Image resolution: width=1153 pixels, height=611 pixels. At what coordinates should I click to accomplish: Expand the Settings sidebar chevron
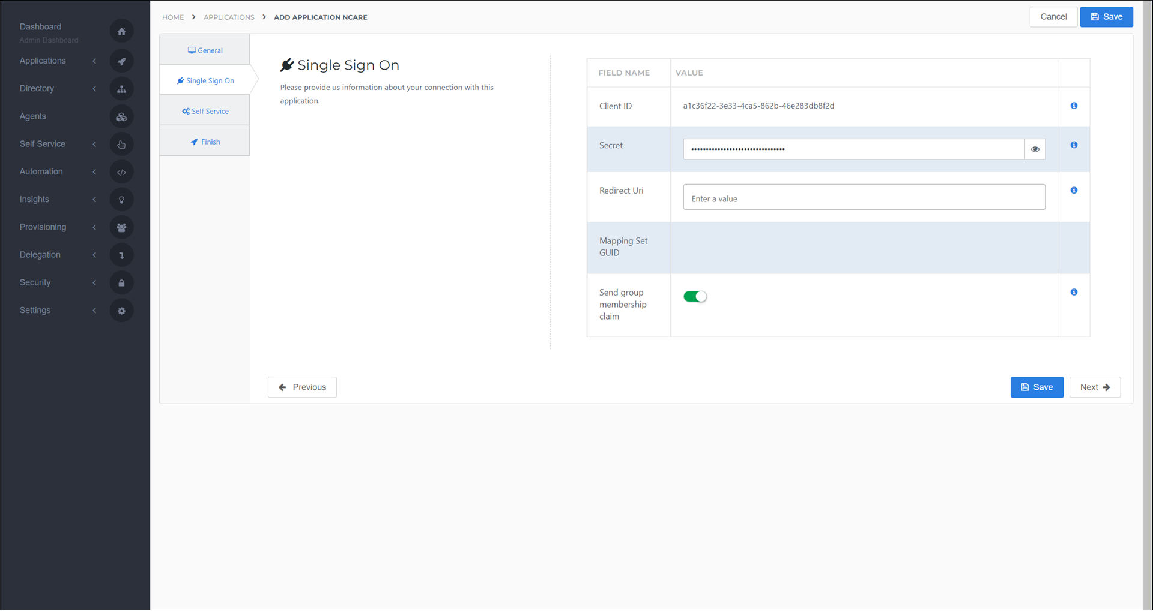(x=94, y=310)
